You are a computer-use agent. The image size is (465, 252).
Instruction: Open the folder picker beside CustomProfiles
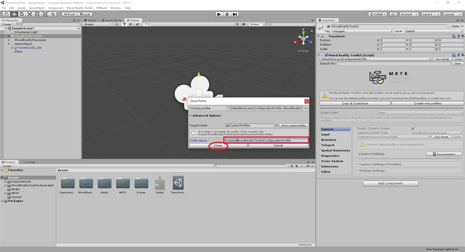[x=277, y=126]
